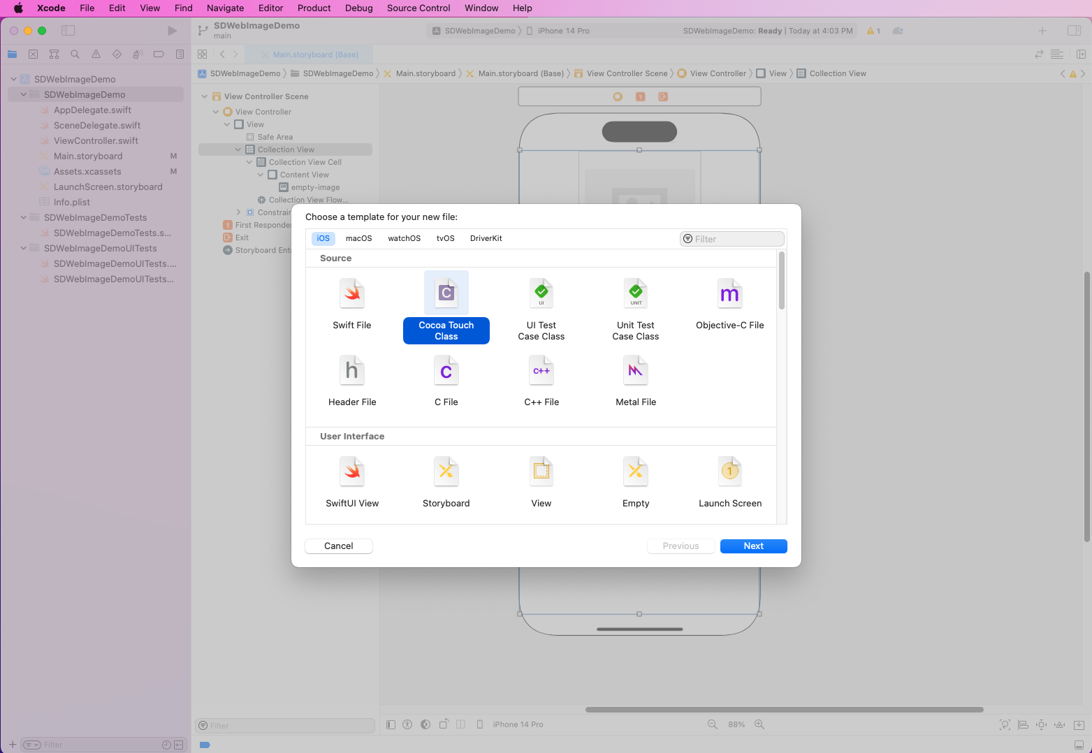The width and height of the screenshot is (1092, 753).
Task: Collapse the Collection View Cell row
Action: point(249,162)
